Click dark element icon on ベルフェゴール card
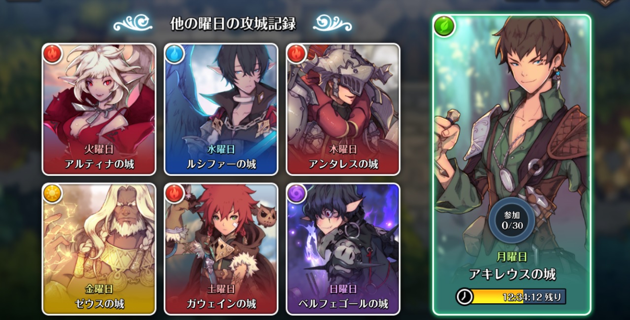 pos(297,193)
